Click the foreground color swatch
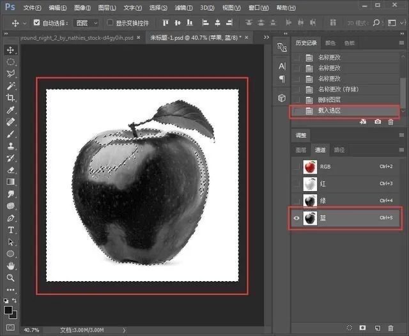Image resolution: width=409 pixels, height=336 pixels. [x=8, y=309]
